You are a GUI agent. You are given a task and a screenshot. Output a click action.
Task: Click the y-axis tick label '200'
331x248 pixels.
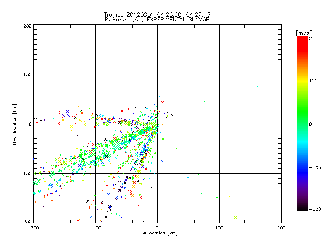tap(27, 26)
